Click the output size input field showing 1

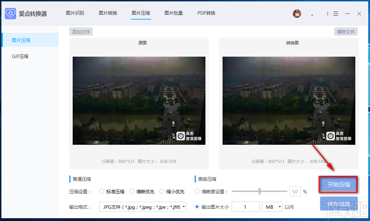(245, 207)
